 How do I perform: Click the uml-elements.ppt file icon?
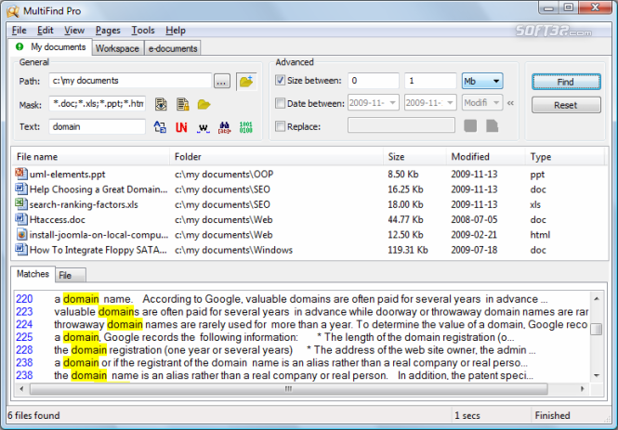tap(21, 174)
